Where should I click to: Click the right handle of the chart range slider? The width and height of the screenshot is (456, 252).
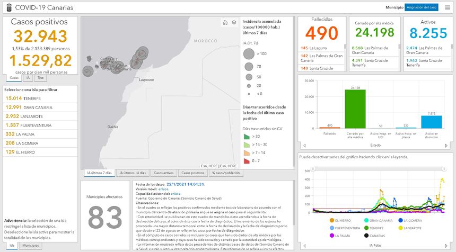point(444,169)
